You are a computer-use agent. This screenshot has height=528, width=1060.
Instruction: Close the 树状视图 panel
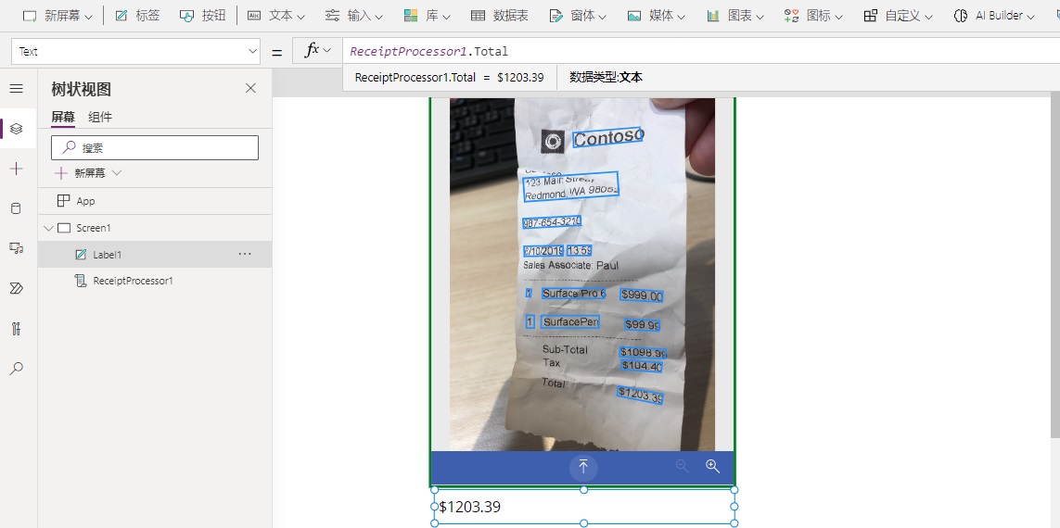(250, 88)
